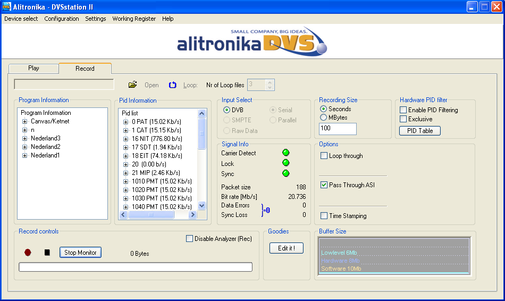
Task: Click the Pid list vertical scrollbar thumb
Action: (x=201, y=133)
